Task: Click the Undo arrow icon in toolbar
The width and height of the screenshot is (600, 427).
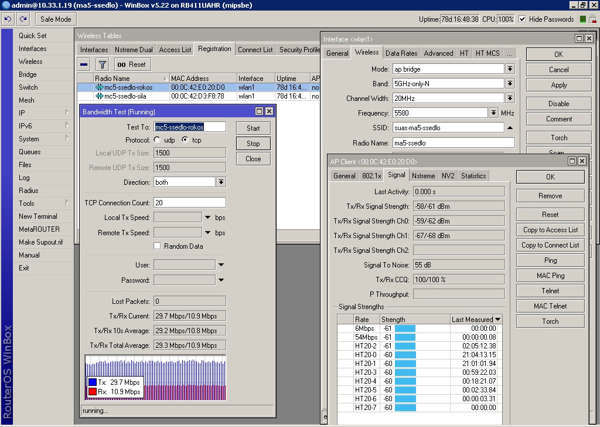Action: pos(8,19)
